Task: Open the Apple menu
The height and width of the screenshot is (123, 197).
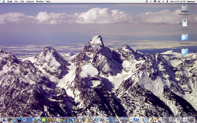Action: pos(4,2)
